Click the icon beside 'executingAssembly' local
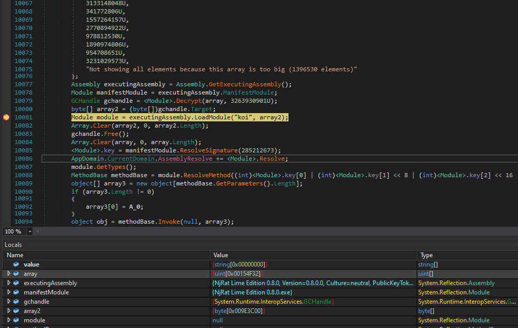Screen dimensions: 518x328 (16, 283)
